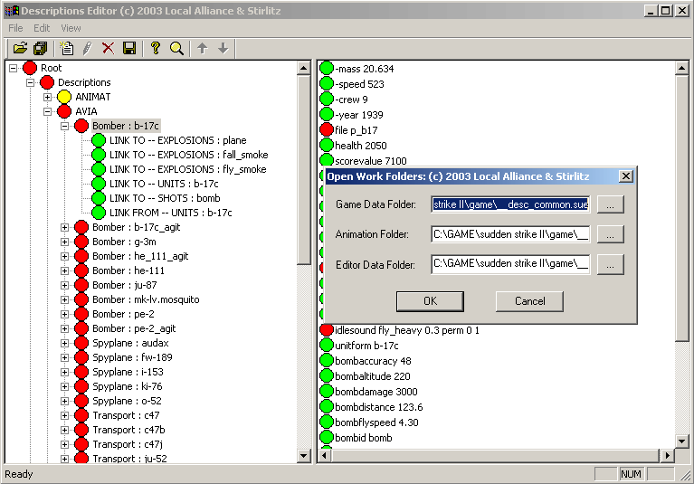Click the tree panel scroll up arrow

point(304,68)
